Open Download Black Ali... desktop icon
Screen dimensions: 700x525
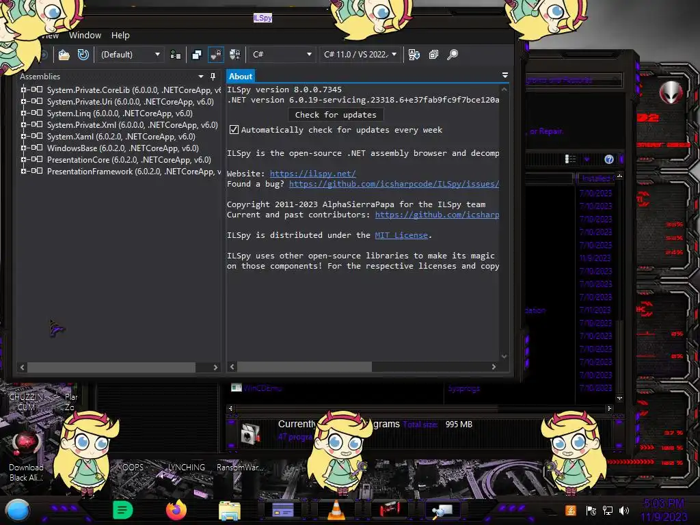(x=26, y=455)
